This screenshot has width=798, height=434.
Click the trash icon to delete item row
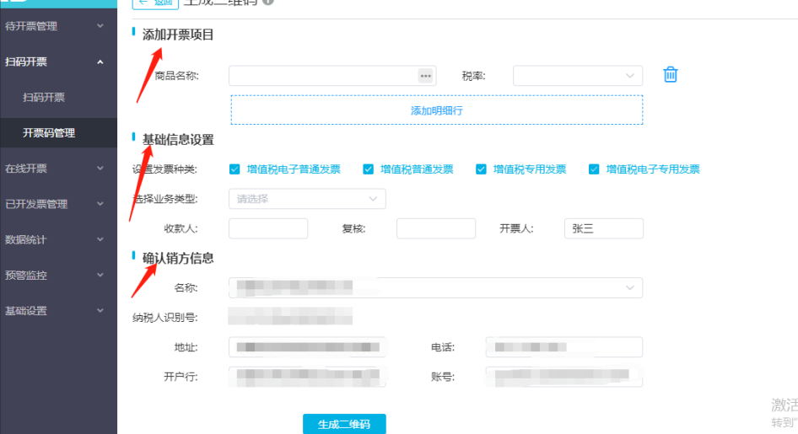point(671,75)
